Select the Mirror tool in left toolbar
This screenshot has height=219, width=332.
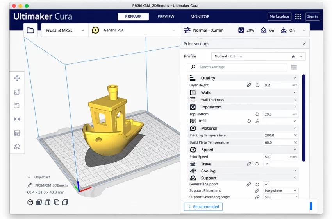click(x=17, y=119)
